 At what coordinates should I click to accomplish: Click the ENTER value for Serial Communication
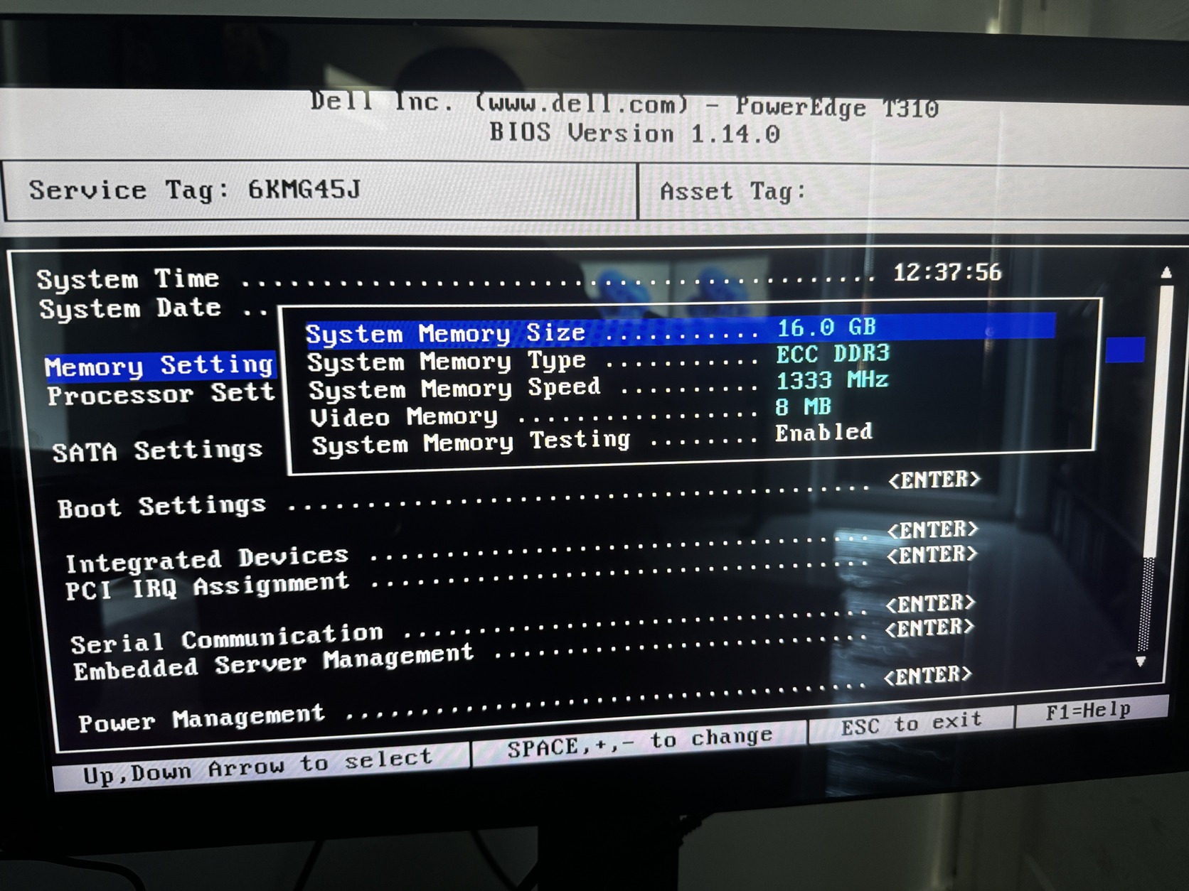click(x=930, y=604)
